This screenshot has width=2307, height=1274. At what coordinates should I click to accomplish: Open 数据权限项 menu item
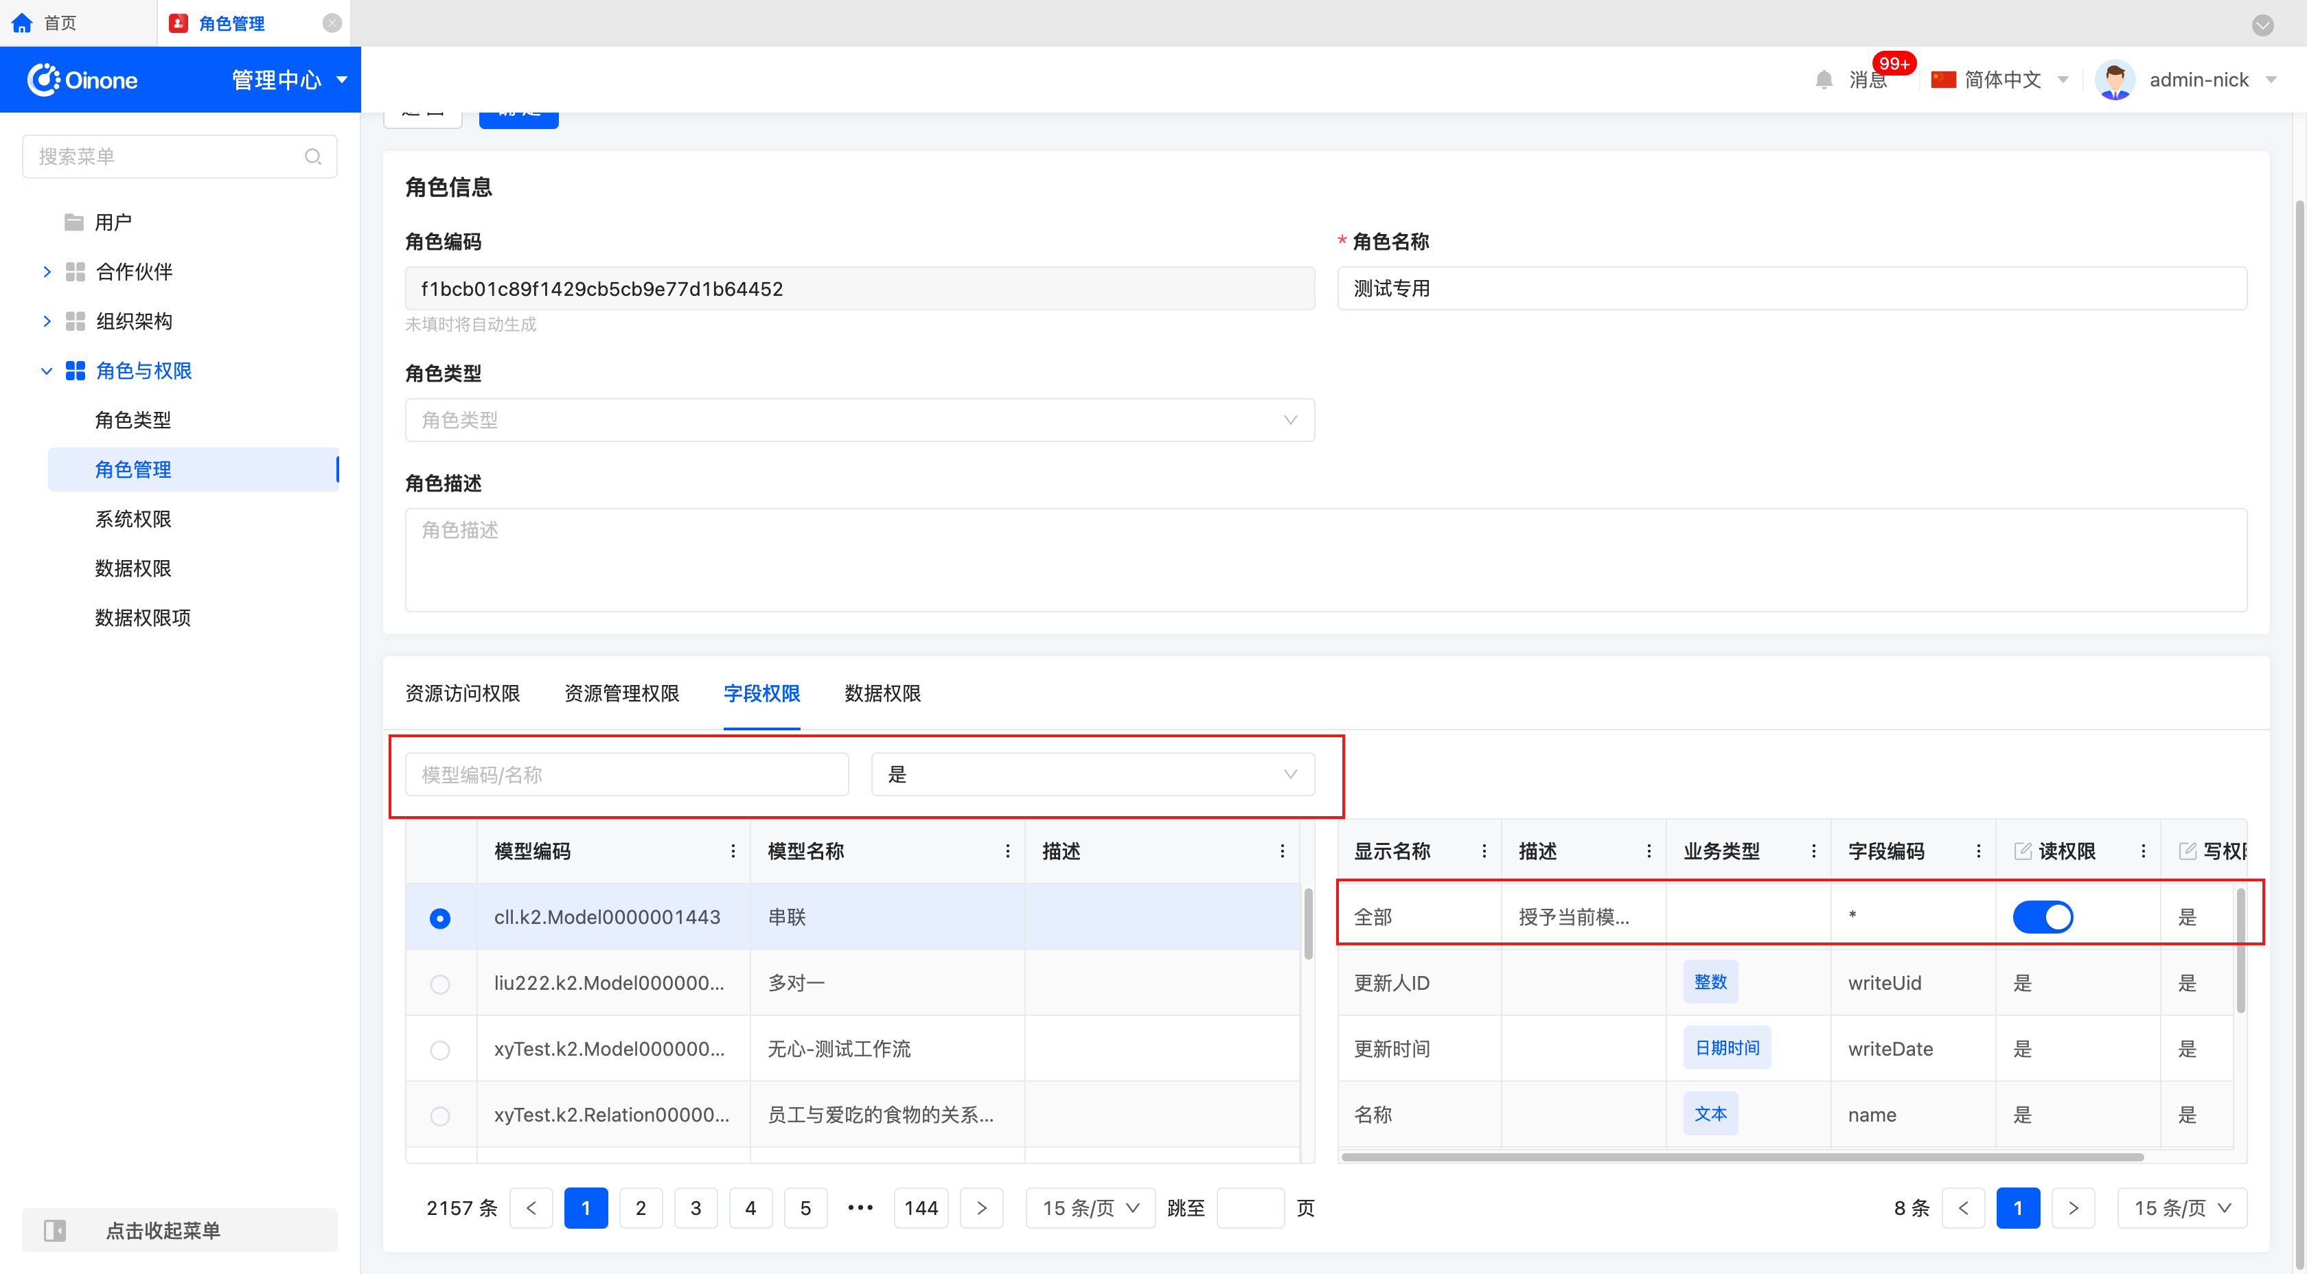click(142, 618)
